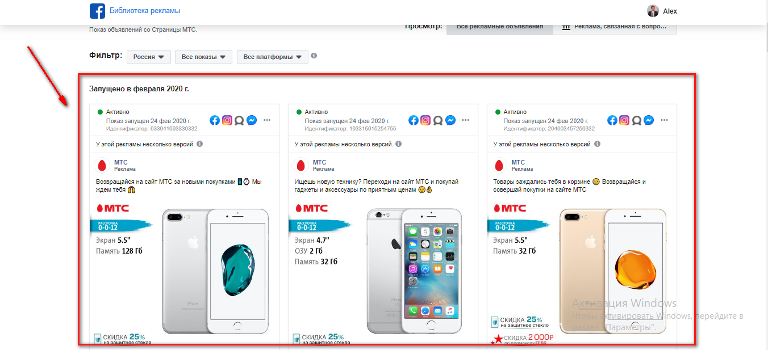Expand the Россия country filter dropdown
This screenshot has height=350, width=768.
pos(148,57)
